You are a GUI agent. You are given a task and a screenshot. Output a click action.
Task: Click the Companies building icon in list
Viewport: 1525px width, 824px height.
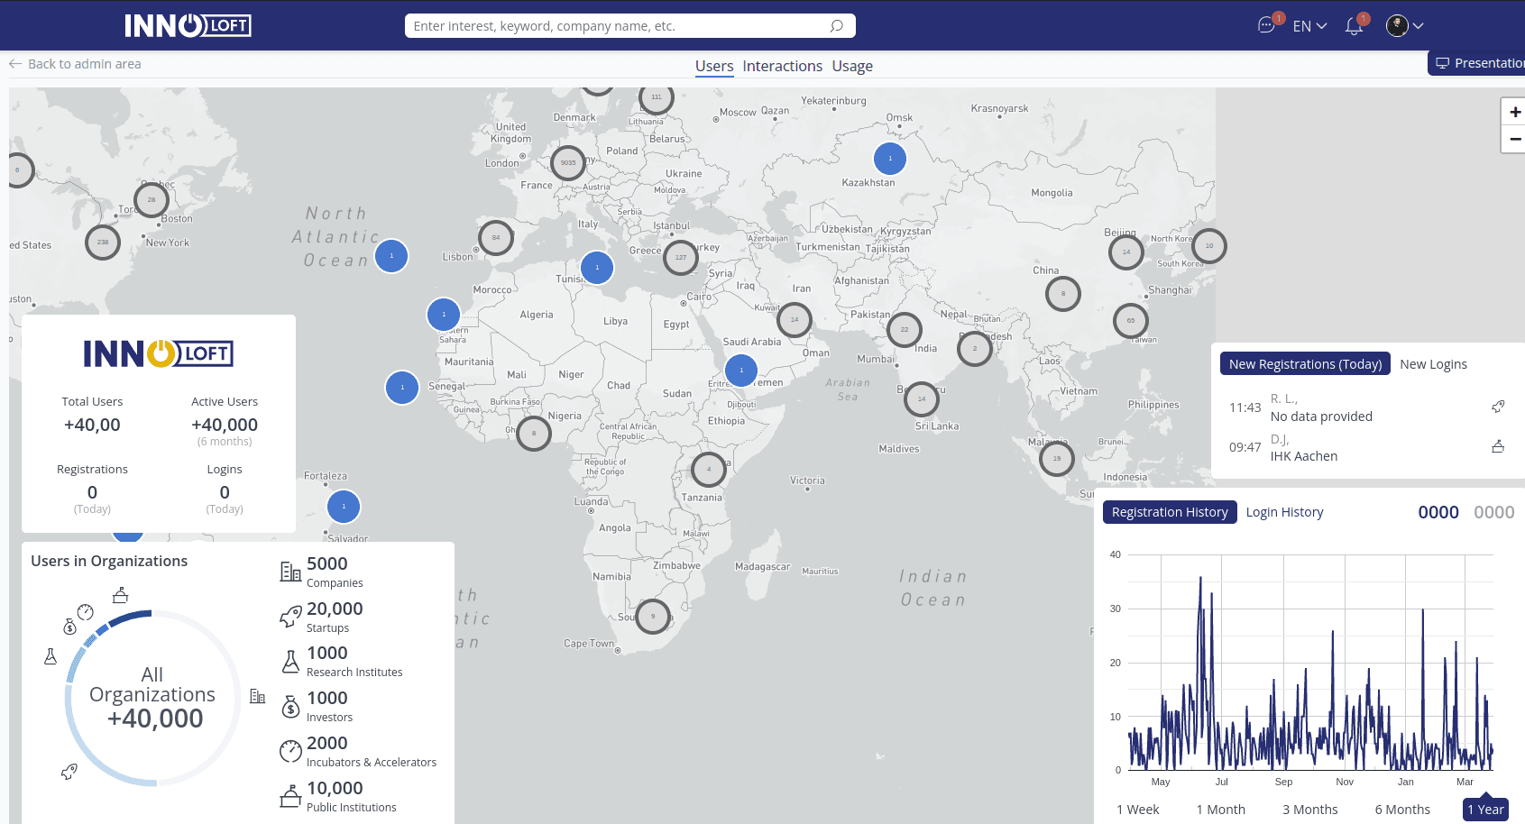click(290, 572)
